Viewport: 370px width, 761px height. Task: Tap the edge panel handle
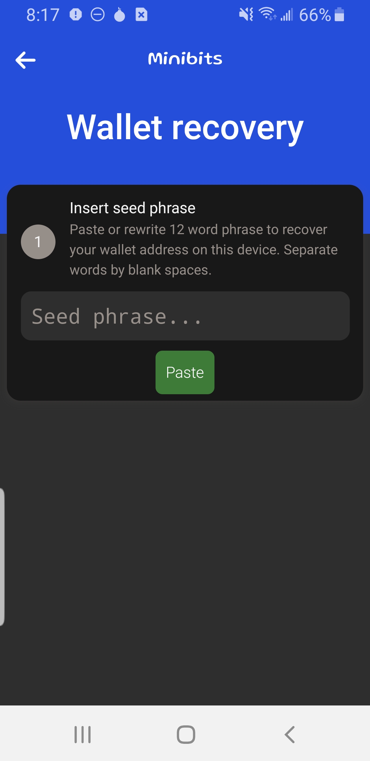pos(2,557)
